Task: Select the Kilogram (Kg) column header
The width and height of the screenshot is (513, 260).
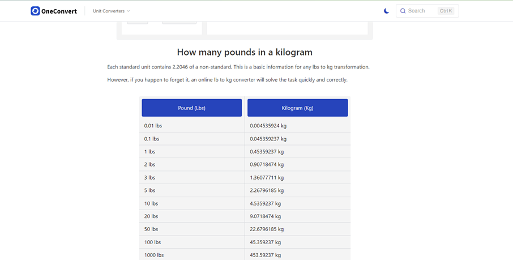Action: [x=297, y=108]
